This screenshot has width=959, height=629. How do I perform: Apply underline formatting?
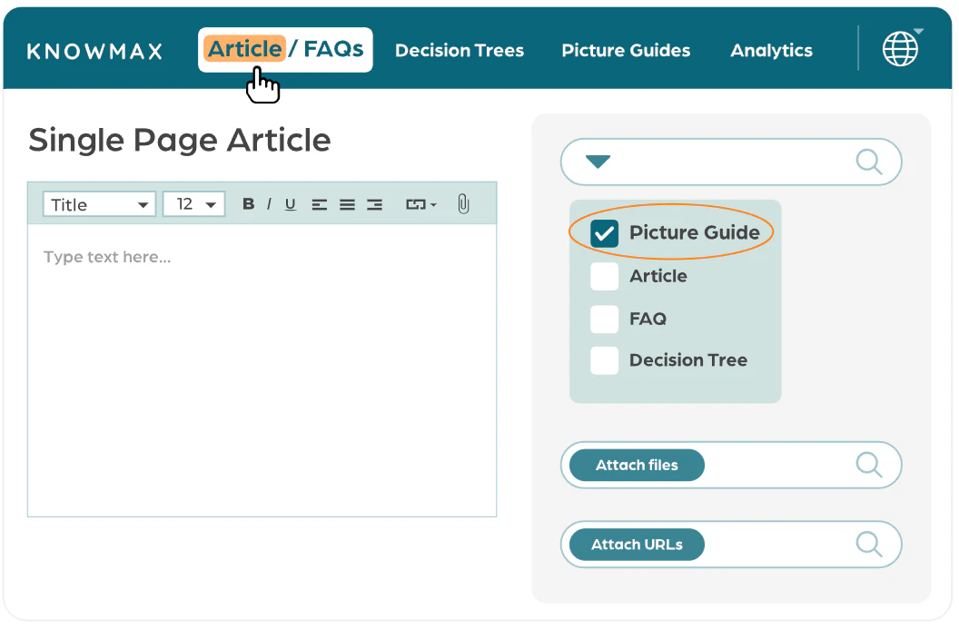click(x=291, y=204)
